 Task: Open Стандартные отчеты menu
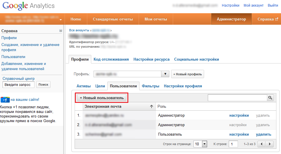click(x=113, y=19)
